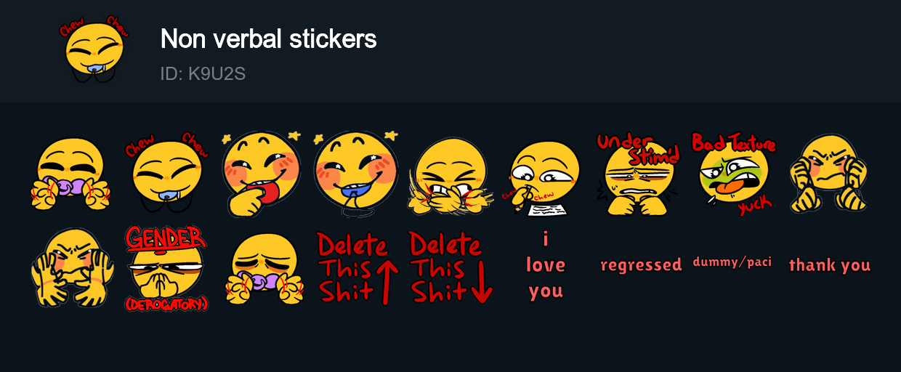Select the first purple pacifier sticker

71,174
